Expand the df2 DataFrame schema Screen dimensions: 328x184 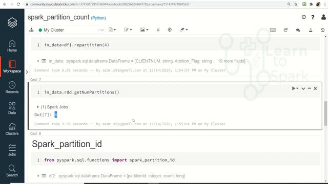38,176
